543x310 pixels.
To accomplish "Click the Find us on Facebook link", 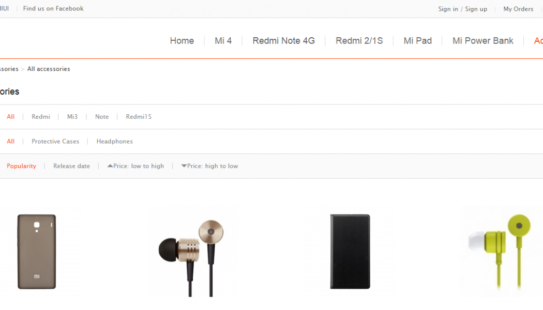I will coord(53,9).
